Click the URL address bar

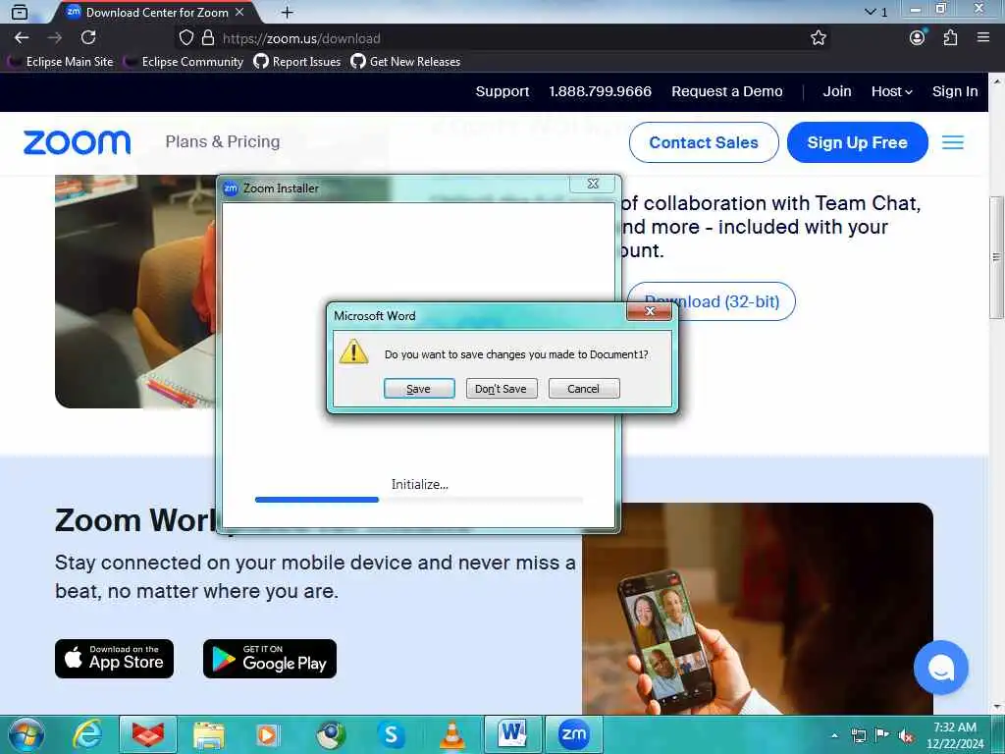coord(500,38)
